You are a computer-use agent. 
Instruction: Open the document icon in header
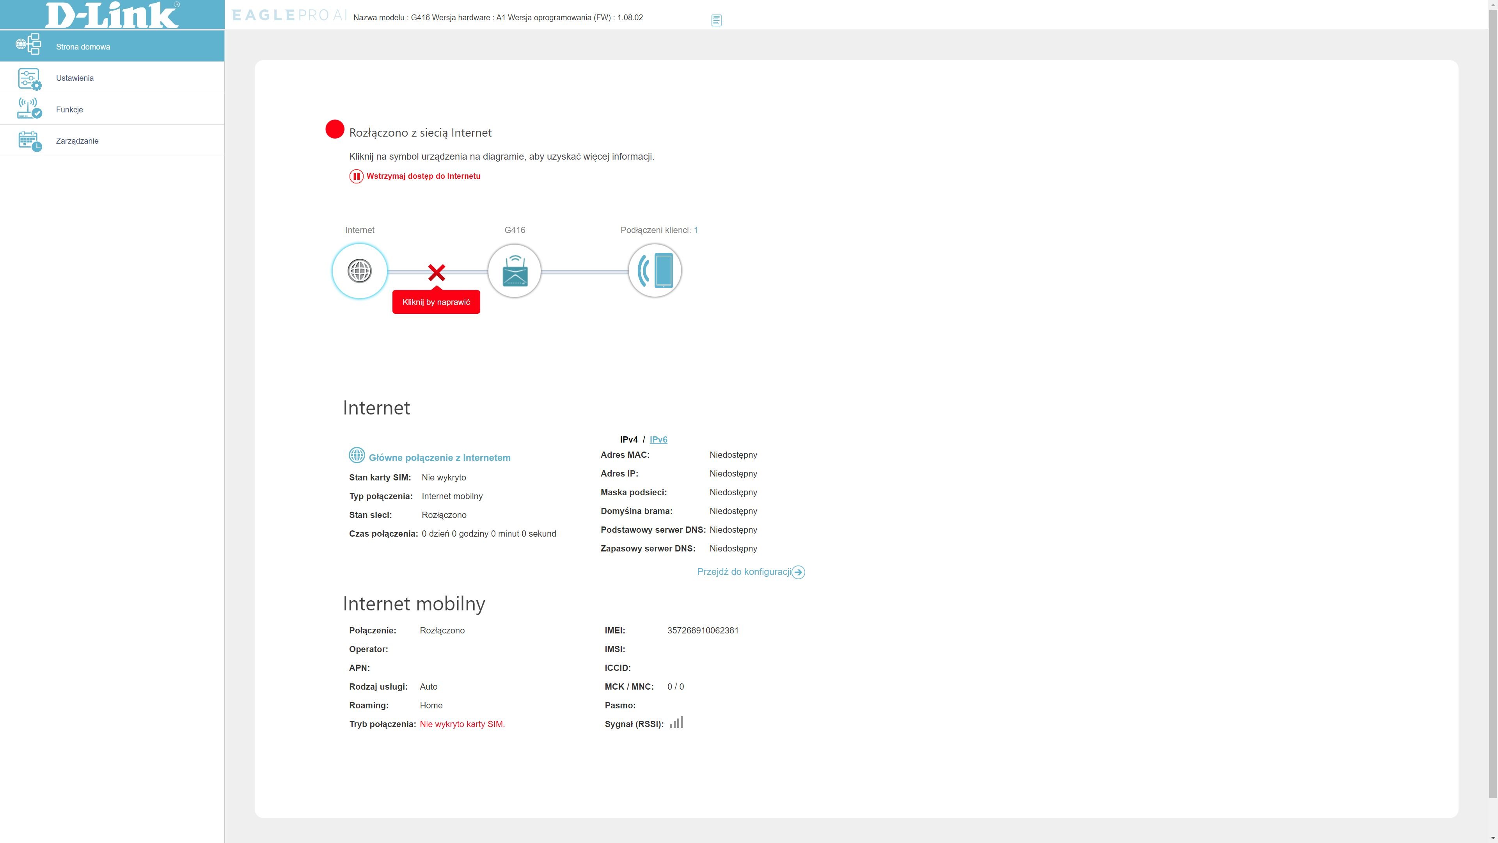point(717,20)
